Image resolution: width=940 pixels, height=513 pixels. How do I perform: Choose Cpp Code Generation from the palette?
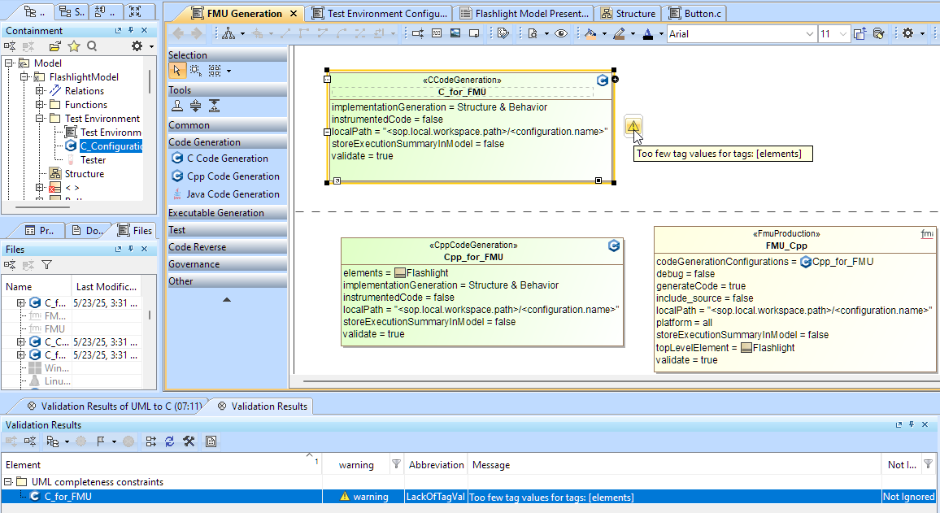click(x=233, y=176)
